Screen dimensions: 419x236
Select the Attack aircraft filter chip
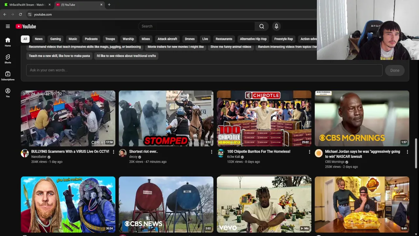(x=167, y=39)
